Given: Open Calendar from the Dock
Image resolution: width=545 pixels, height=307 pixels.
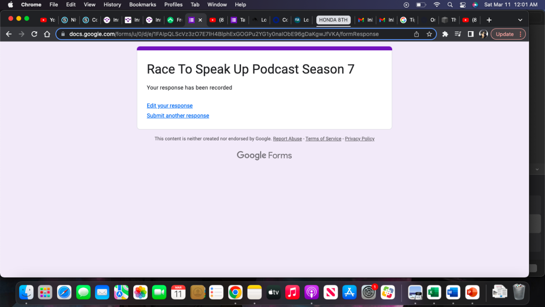Looking at the screenshot, I should pos(178,292).
